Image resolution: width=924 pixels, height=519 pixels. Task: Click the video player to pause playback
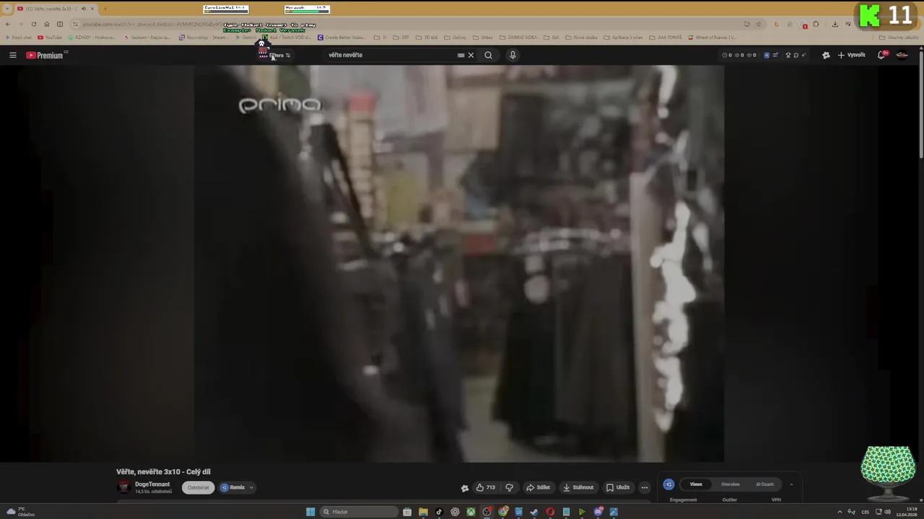tap(458, 263)
